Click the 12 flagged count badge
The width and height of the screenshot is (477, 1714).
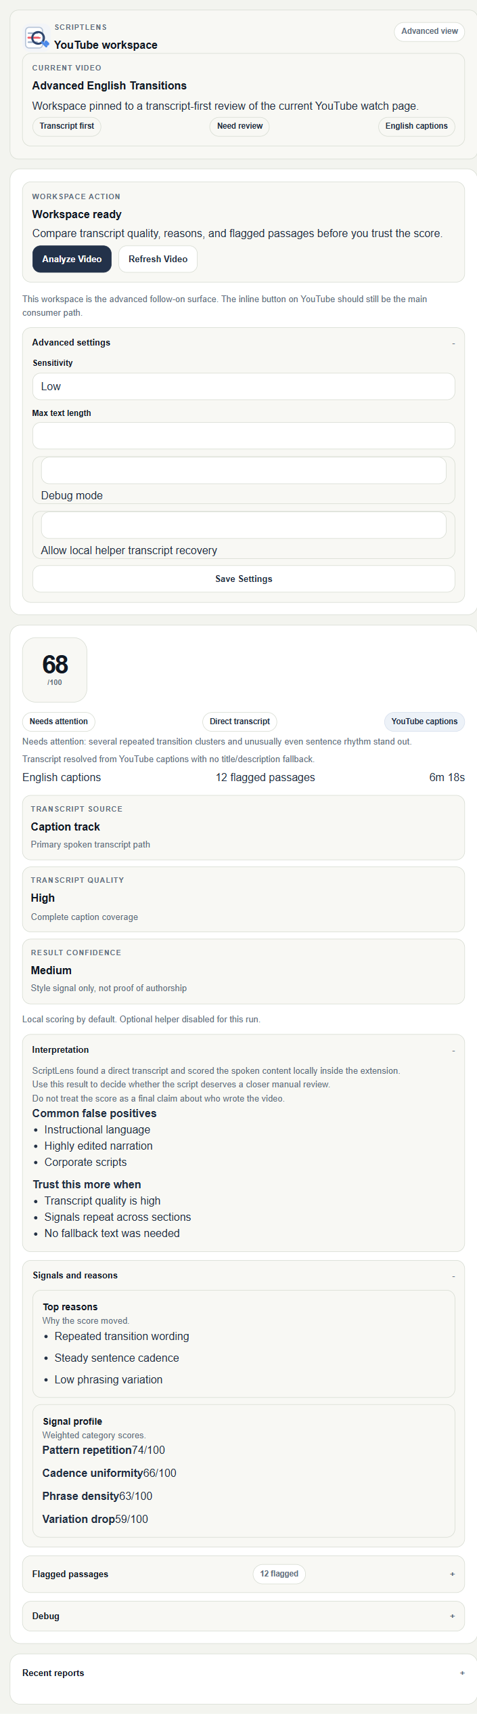pos(279,1574)
